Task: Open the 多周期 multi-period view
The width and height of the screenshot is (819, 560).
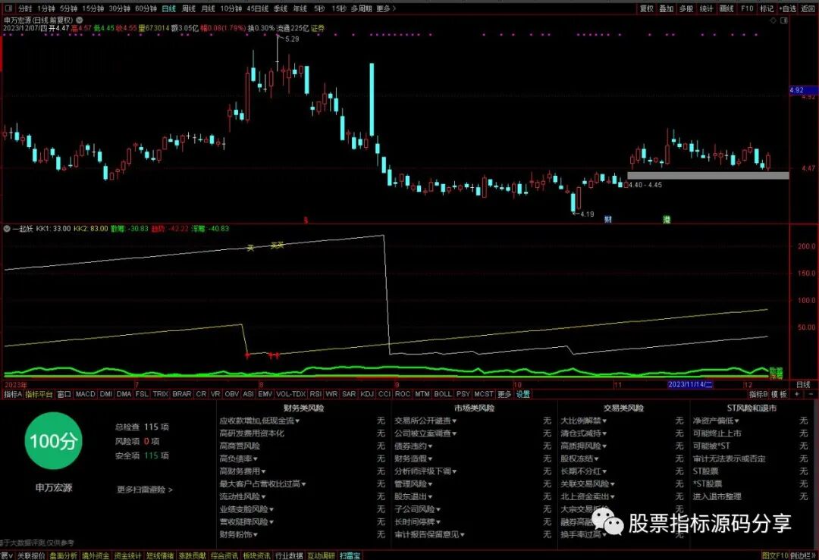Action: (x=362, y=8)
